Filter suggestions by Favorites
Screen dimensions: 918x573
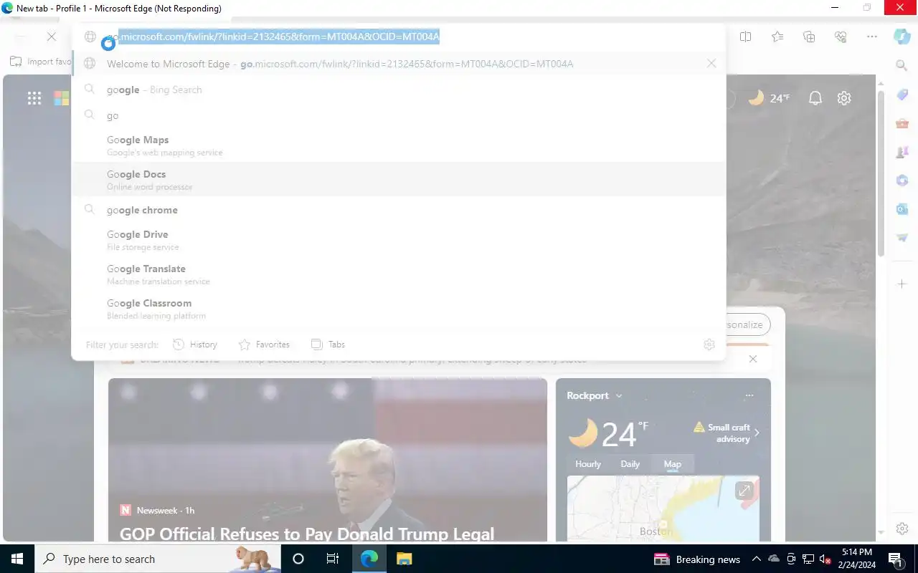264,345
